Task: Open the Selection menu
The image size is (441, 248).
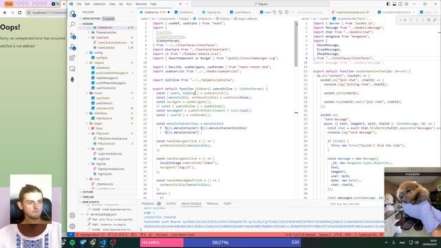Action: (x=99, y=4)
